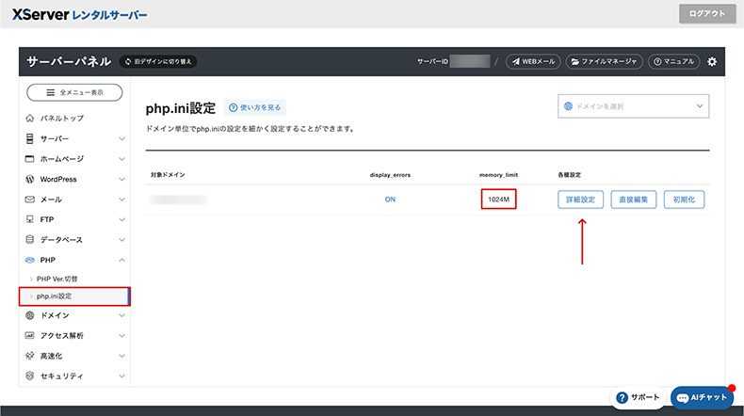
Task: Go to パネルトップ menu item
Action: pos(62,118)
